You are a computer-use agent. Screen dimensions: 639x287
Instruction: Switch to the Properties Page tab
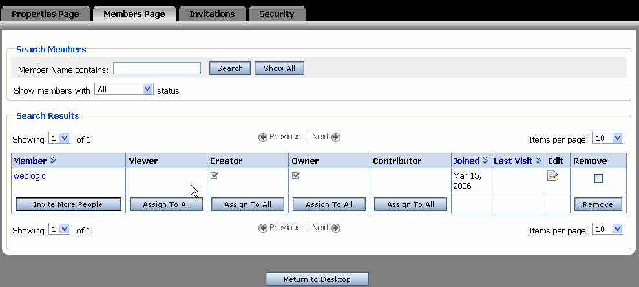[x=45, y=14]
